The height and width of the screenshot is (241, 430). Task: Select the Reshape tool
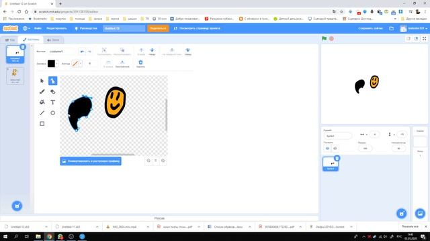[x=52, y=81]
